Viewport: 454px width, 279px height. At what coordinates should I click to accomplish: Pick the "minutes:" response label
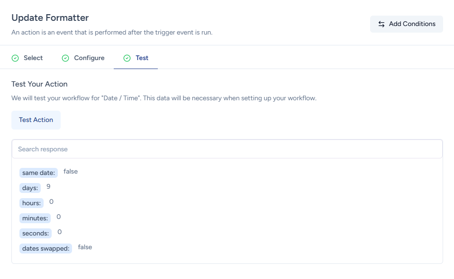35,218
